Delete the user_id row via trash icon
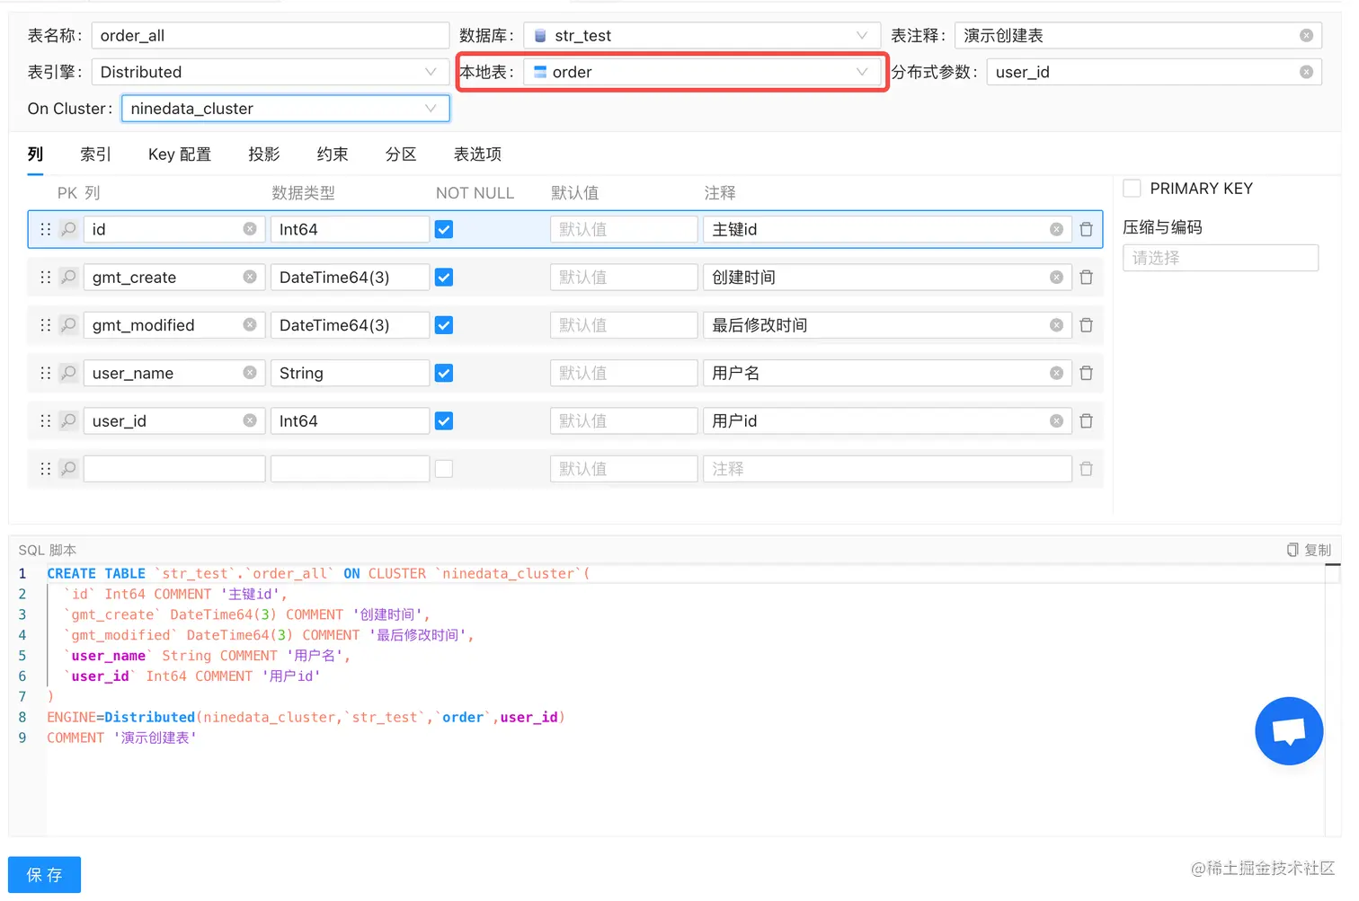1359x901 pixels. click(x=1086, y=420)
